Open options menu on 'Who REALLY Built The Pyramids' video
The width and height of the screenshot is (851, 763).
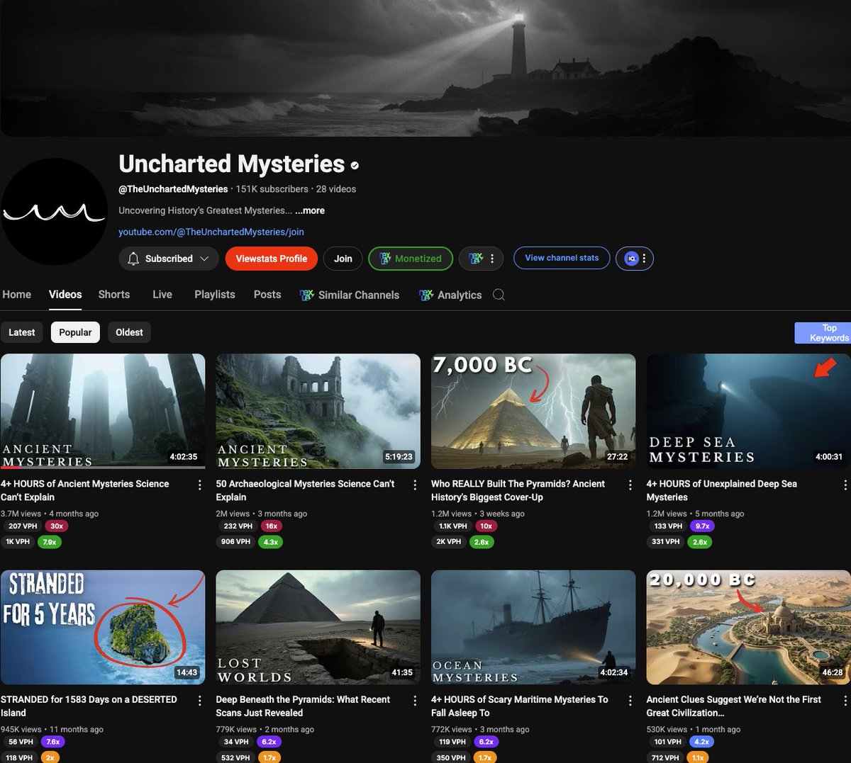point(630,485)
